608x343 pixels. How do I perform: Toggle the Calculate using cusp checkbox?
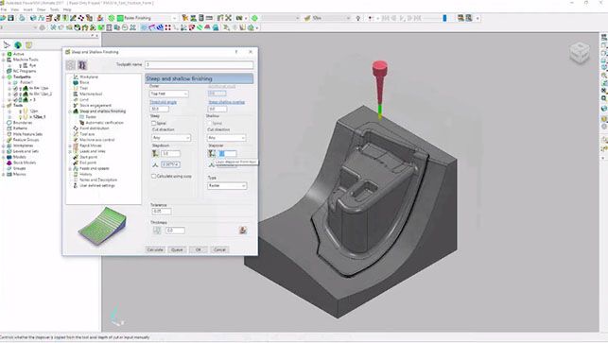[153, 176]
